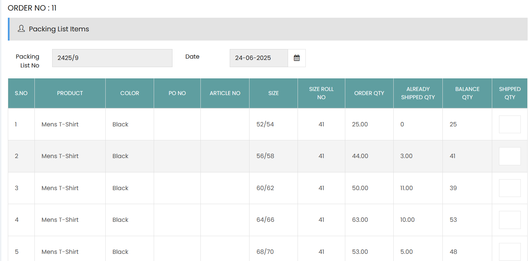
Task: Select Mens T-Shirt in row 3
Action: pos(60,188)
